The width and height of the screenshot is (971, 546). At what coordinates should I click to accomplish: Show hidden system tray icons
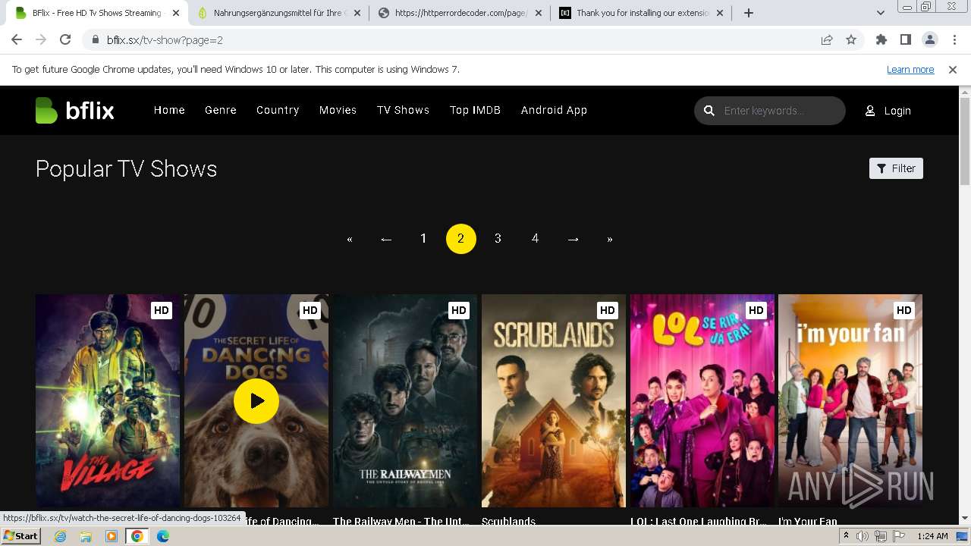click(x=847, y=536)
